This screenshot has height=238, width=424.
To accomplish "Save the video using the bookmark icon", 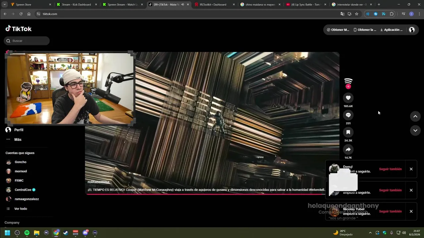I will pos(348,132).
